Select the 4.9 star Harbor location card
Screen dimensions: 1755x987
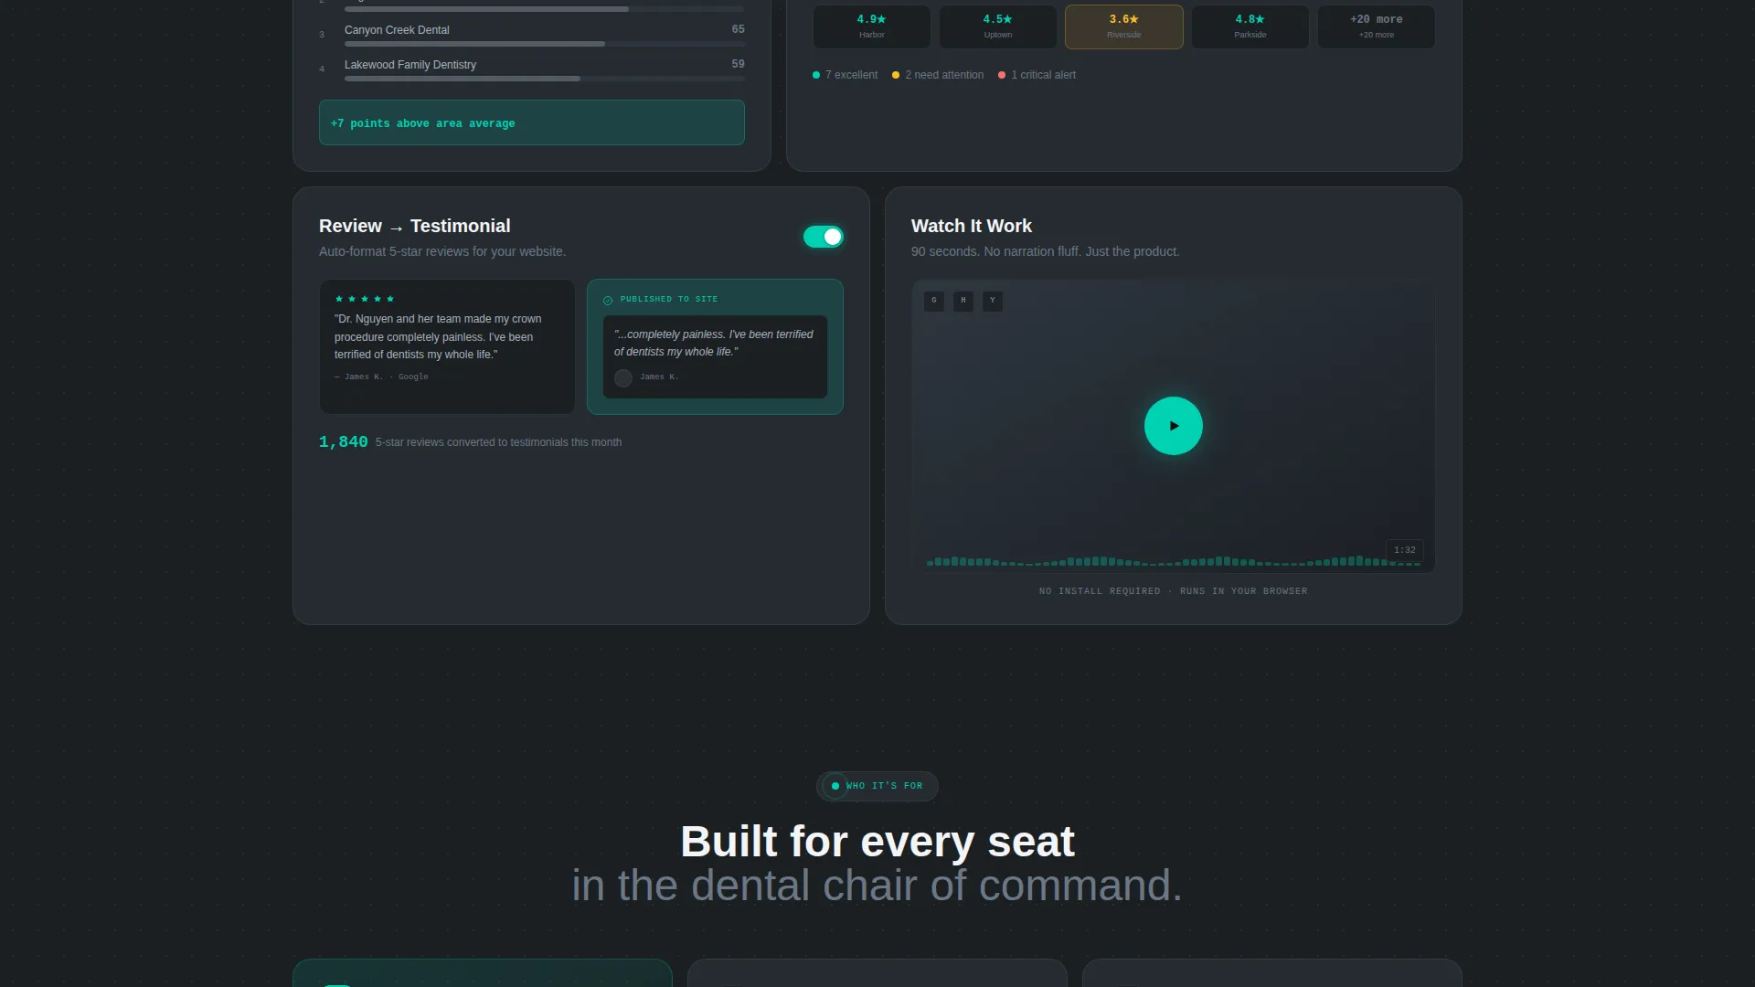coord(872,27)
